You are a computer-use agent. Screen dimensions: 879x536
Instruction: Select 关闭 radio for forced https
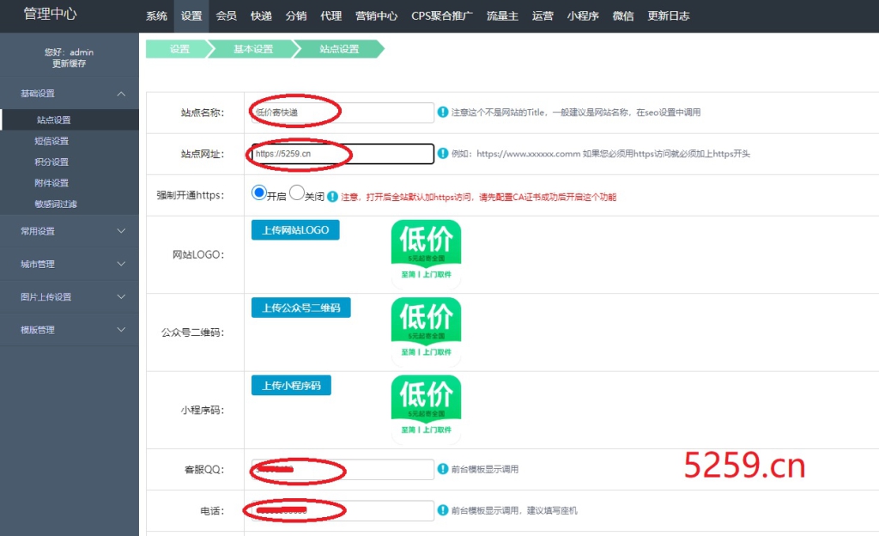tap(296, 193)
